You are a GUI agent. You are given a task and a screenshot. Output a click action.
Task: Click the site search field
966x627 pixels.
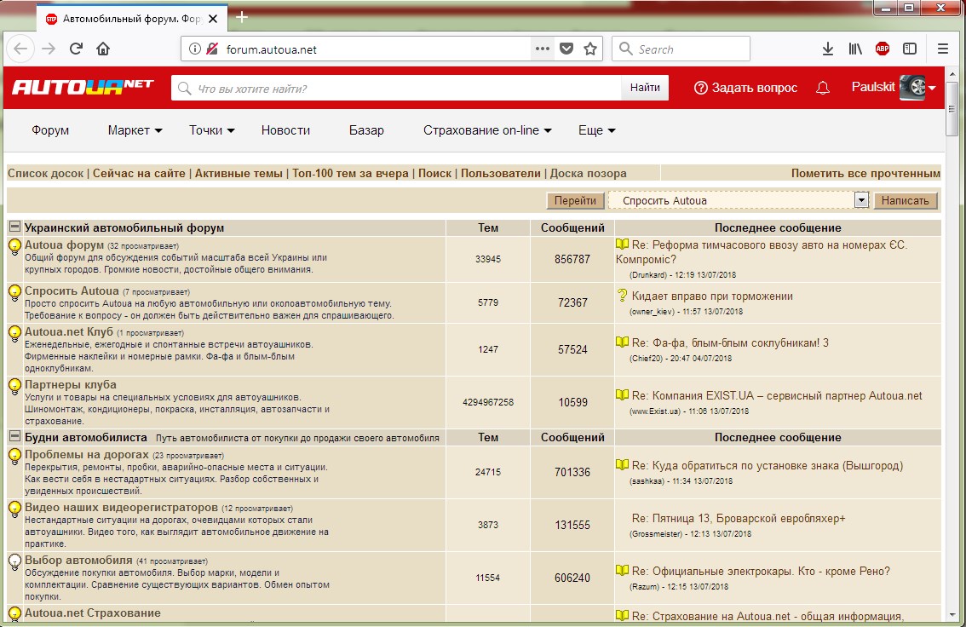coord(396,88)
